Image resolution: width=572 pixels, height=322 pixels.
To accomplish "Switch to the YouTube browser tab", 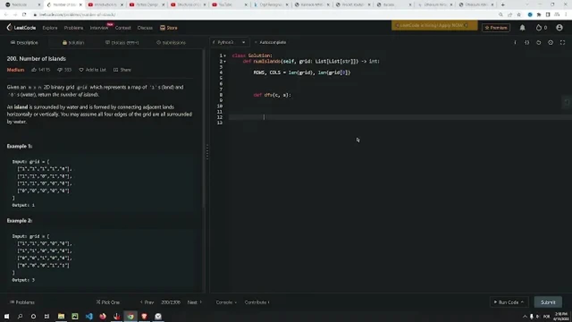I will (229, 4).
